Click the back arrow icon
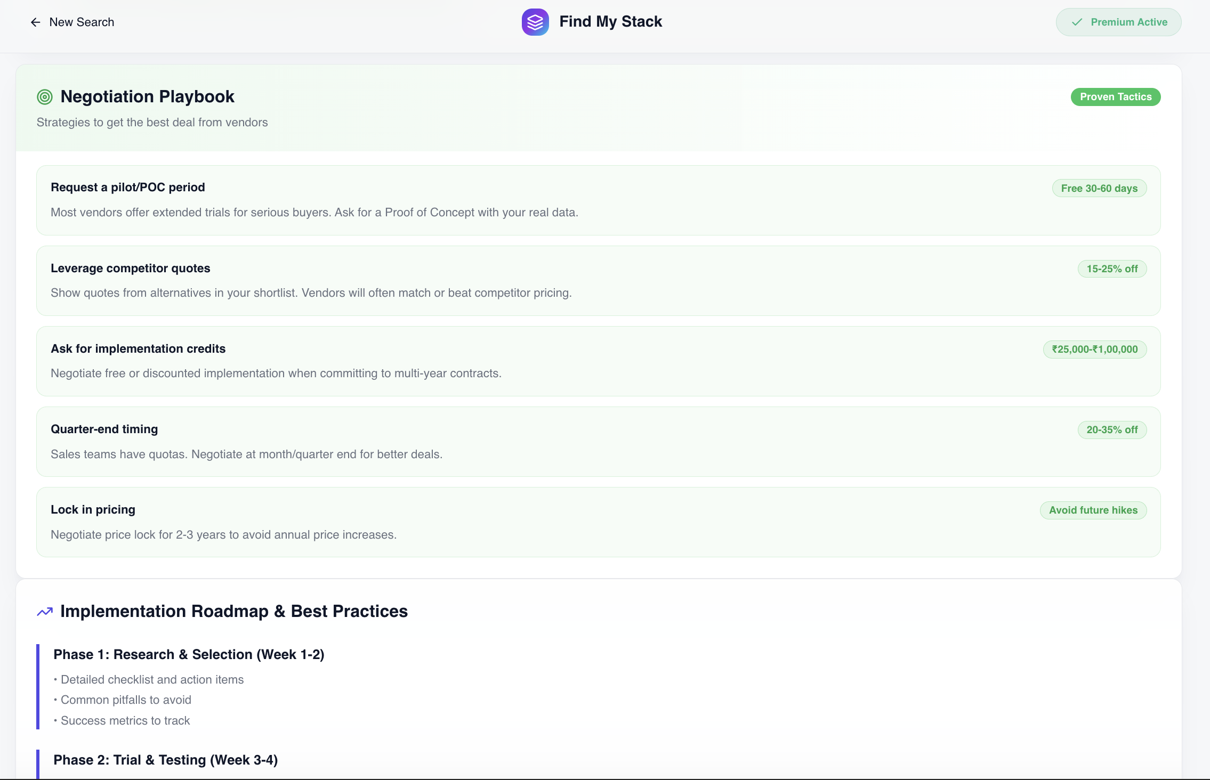This screenshot has width=1210, height=780. 35,22
